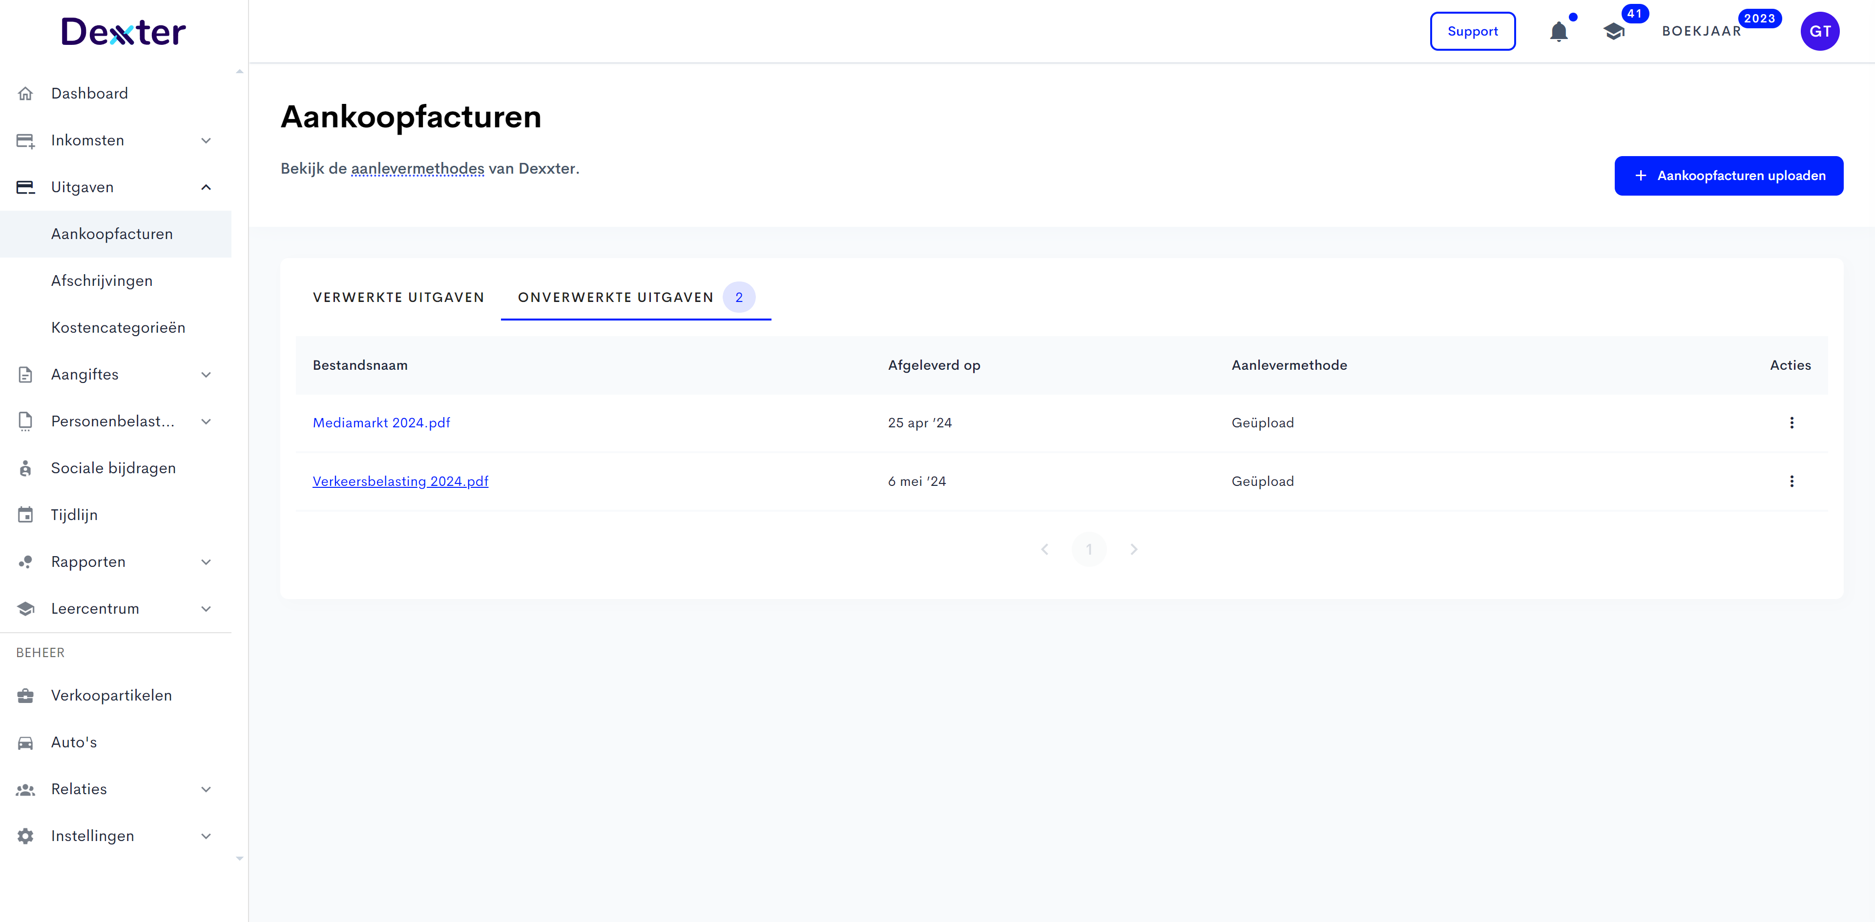
Task: Click the Aanlevermethode column header
Action: click(x=1289, y=366)
